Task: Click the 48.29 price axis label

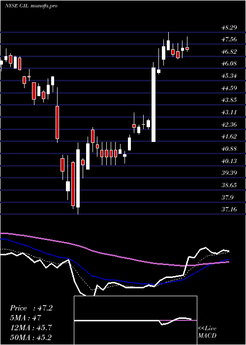Action: pos(229,28)
